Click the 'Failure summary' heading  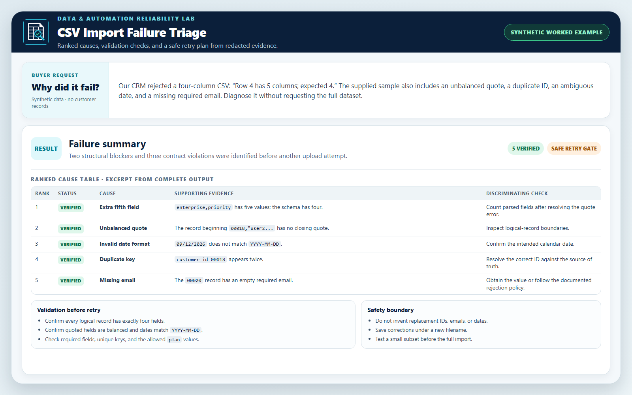click(107, 144)
